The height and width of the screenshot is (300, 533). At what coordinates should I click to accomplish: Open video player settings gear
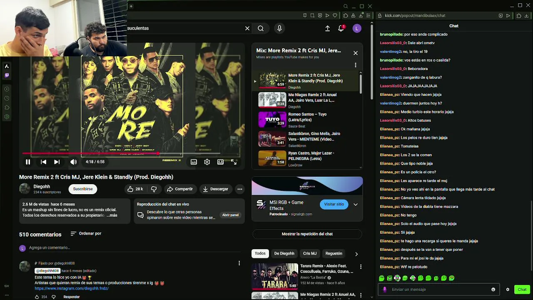(207, 162)
